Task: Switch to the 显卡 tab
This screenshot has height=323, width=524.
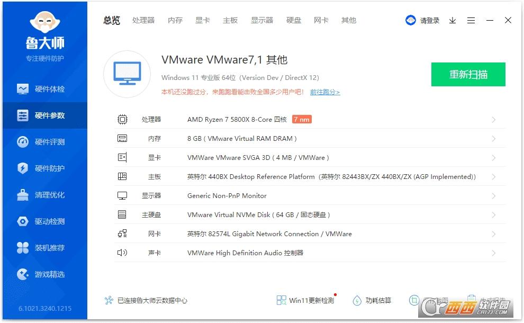Action: click(203, 21)
